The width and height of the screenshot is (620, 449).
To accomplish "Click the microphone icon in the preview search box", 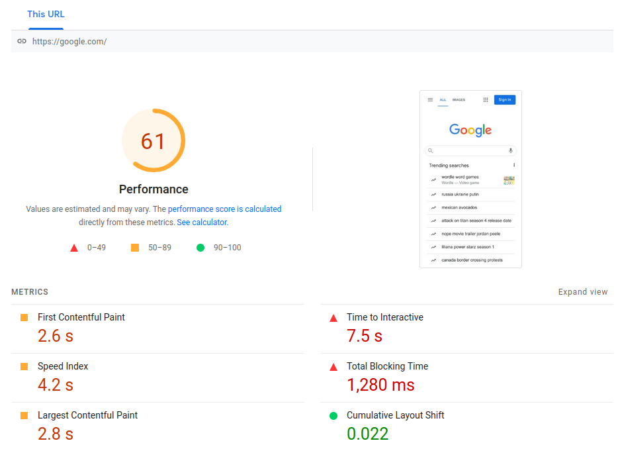I will [510, 151].
